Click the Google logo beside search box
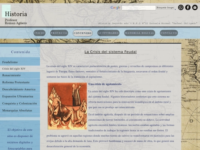Image resolution: width=200 pixels, height=150 pixels. coord(115,8)
